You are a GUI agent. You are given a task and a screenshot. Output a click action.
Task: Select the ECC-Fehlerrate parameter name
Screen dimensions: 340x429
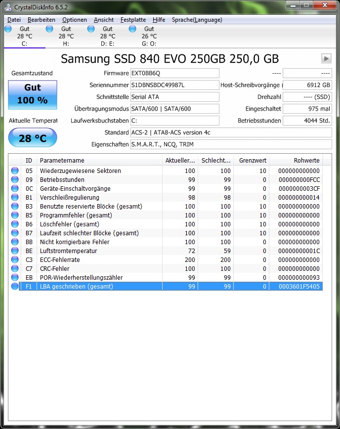coord(60,259)
